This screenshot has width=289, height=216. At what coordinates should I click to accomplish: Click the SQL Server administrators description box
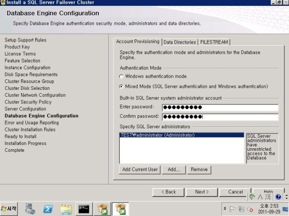pyautogui.click(x=262, y=148)
